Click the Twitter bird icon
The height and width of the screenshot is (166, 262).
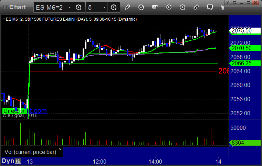pos(222,7)
